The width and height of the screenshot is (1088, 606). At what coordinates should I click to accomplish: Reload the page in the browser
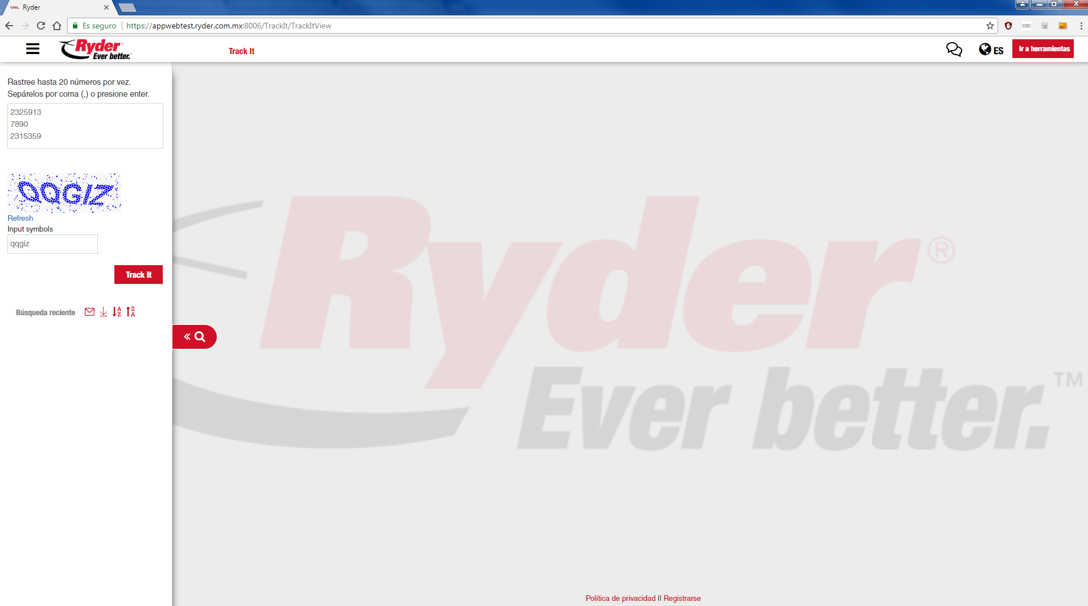coord(41,26)
